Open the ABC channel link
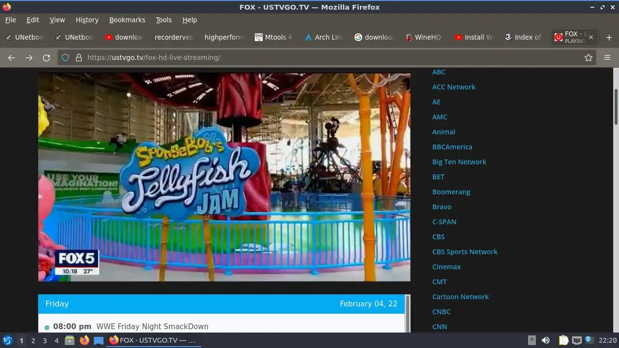Image resolution: width=619 pixels, height=348 pixels. (439, 72)
